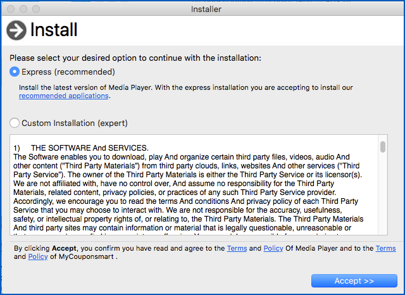405x295 pixels.
Task: Open the Media Player Terms link
Action: [237, 249]
